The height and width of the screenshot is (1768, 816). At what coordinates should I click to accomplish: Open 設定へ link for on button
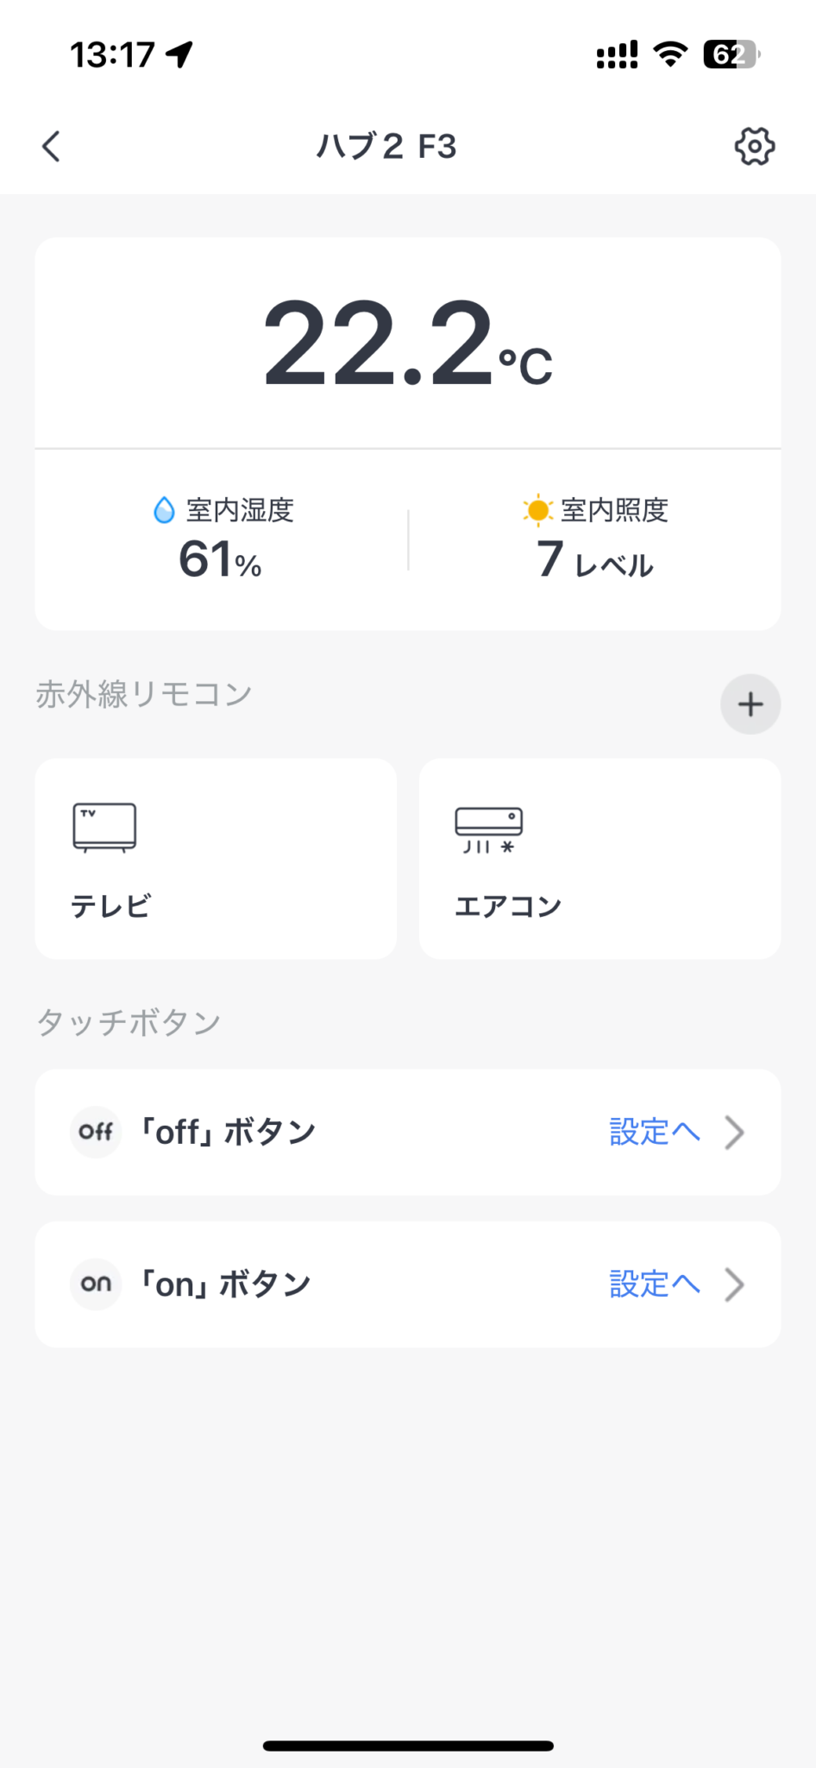(x=653, y=1284)
